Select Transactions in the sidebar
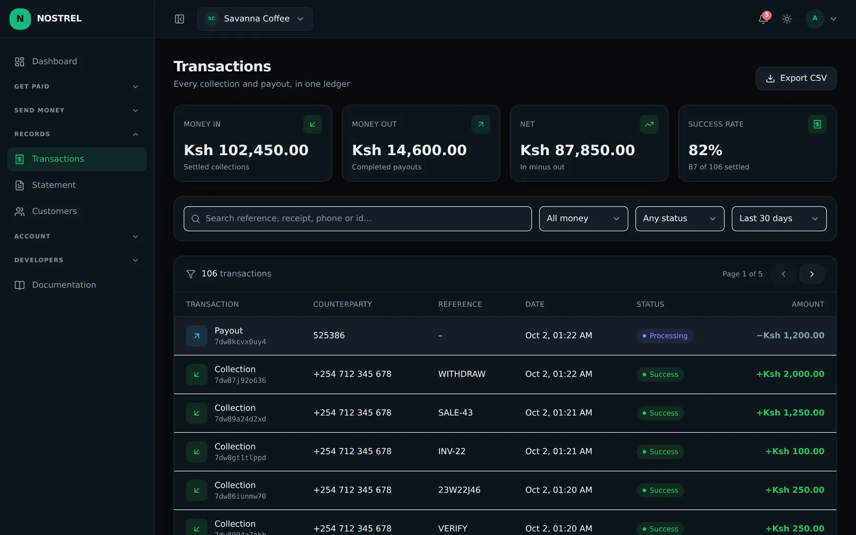 coord(77,159)
